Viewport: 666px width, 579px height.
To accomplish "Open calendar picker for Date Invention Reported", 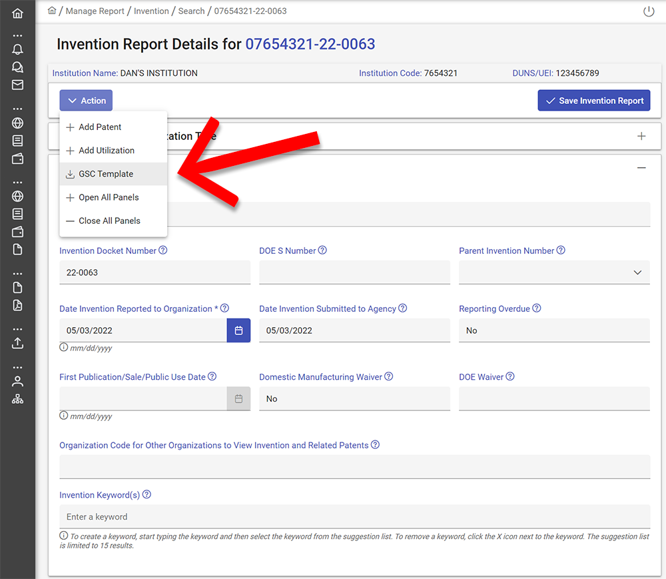I will click(238, 330).
